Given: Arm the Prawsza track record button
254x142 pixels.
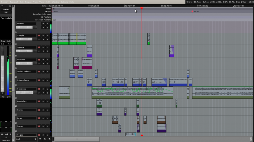Looking at the screenshot, I should coord(39,60).
